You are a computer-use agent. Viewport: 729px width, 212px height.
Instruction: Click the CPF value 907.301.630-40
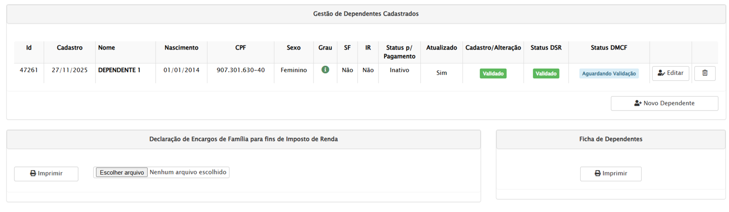click(x=240, y=70)
